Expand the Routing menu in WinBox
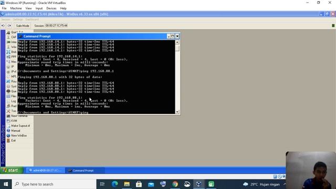The height and width of the screenshot is (189, 336). pos(12,81)
